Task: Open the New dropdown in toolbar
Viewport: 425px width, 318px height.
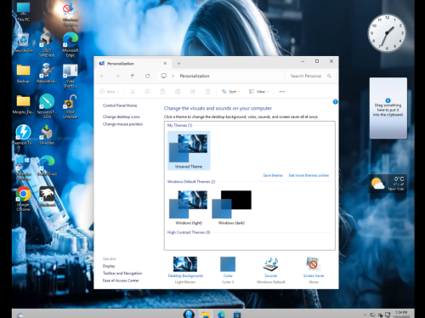Action: (x=110, y=92)
